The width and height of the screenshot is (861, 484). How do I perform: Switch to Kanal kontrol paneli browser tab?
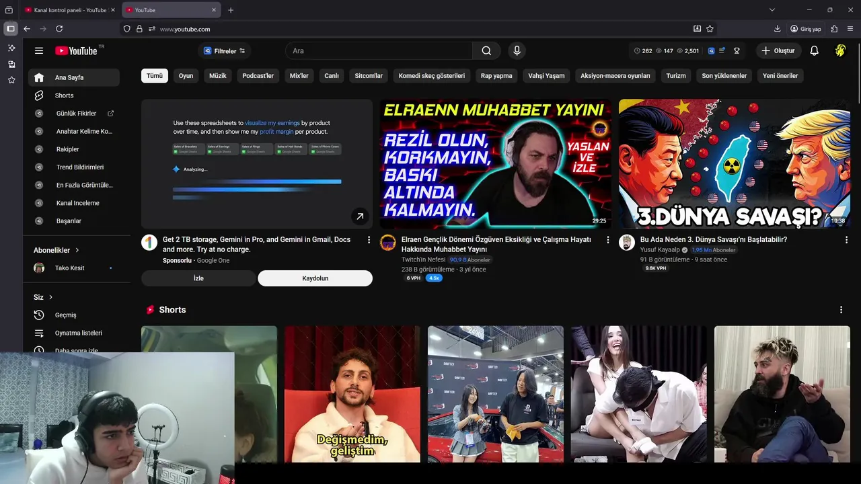[70, 10]
